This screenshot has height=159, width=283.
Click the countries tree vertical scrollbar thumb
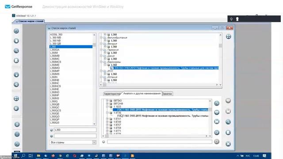tap(220, 45)
